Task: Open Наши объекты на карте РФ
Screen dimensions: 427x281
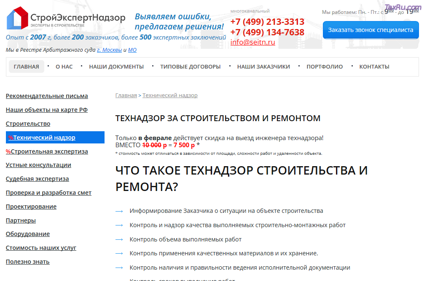Action: [x=46, y=110]
